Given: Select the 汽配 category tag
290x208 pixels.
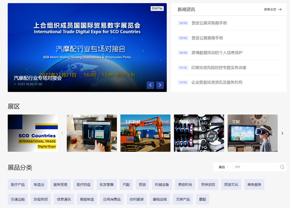Looking at the screenshot, I should coord(126,184).
